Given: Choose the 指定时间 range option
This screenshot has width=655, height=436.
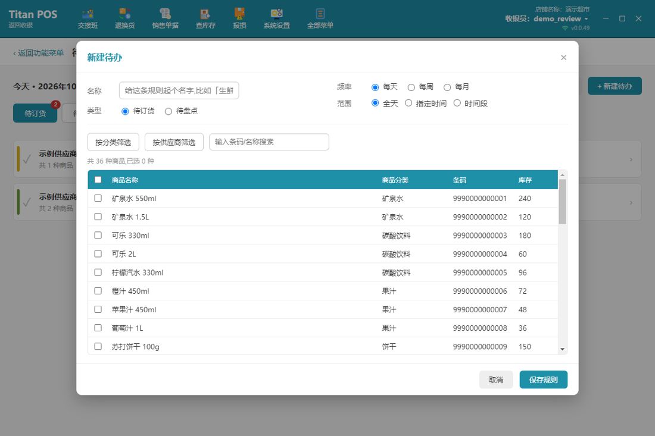Looking at the screenshot, I should 408,103.
